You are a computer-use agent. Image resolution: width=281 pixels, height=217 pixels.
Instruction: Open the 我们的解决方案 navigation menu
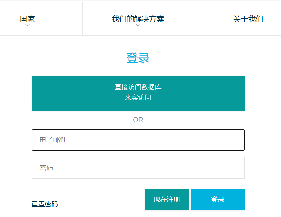138,19
